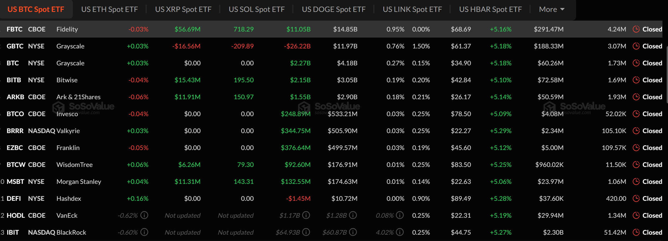Select the US SOL Spot ETF tab
668x241 pixels.
(x=257, y=9)
